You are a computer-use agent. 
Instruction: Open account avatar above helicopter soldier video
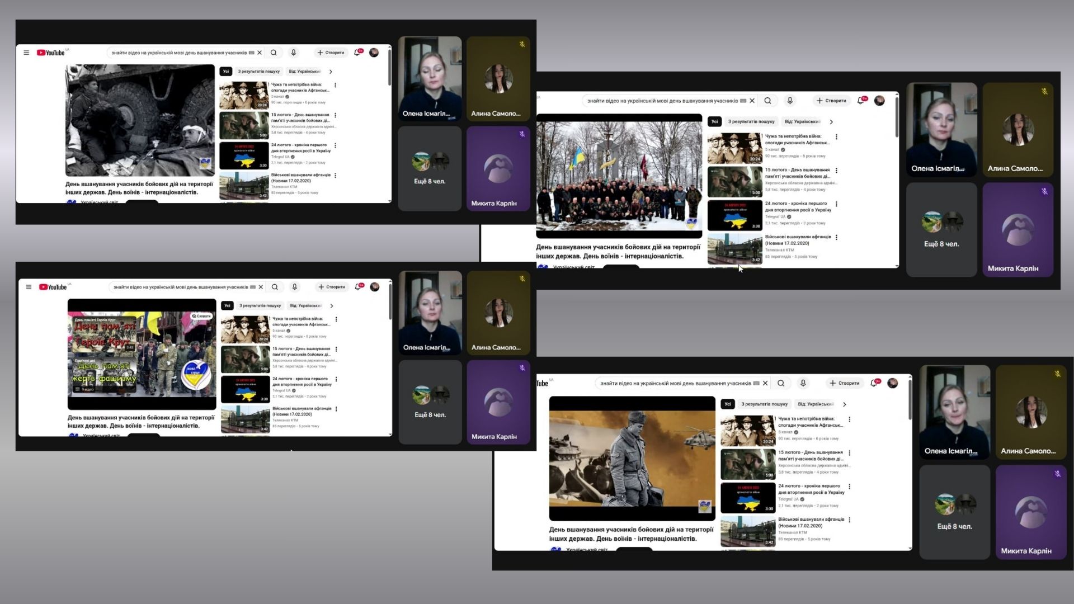tap(893, 383)
